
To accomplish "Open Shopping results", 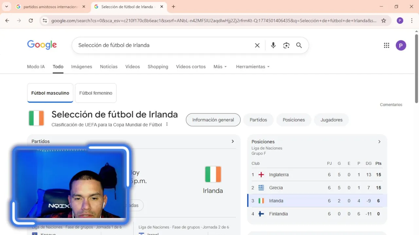I will click(158, 67).
